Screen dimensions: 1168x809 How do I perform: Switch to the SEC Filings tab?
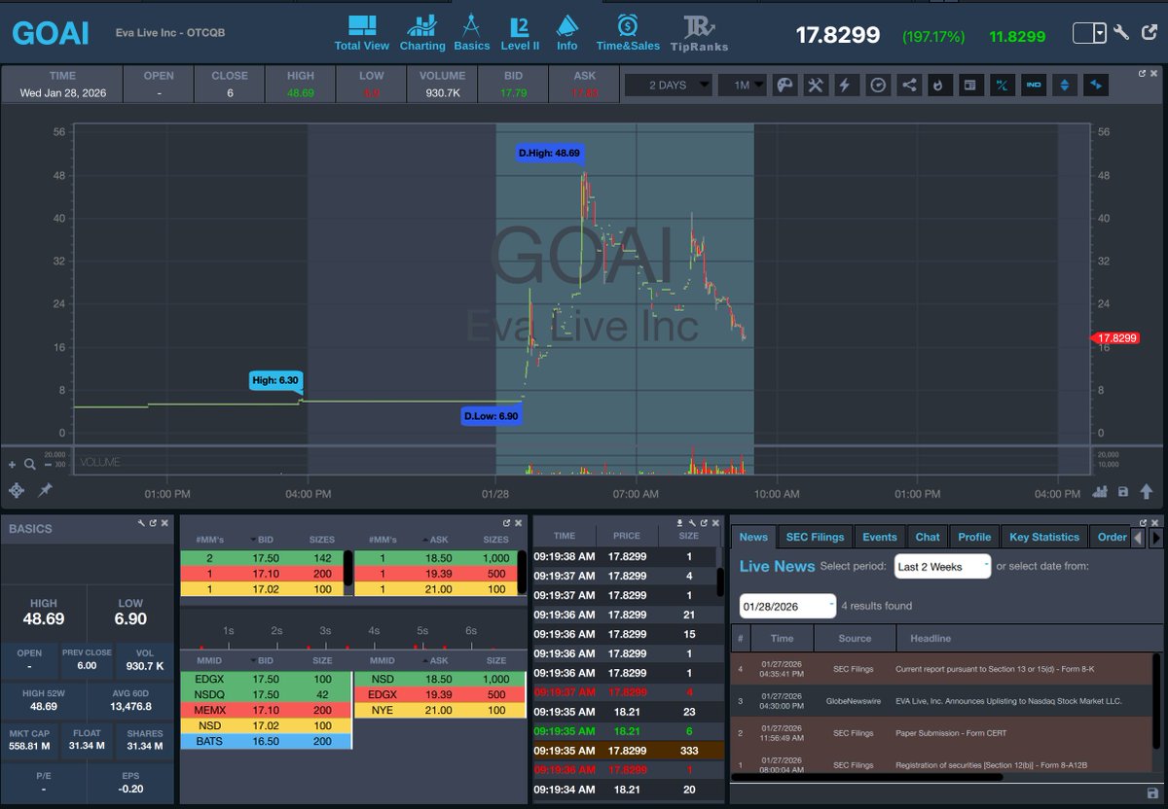point(814,537)
